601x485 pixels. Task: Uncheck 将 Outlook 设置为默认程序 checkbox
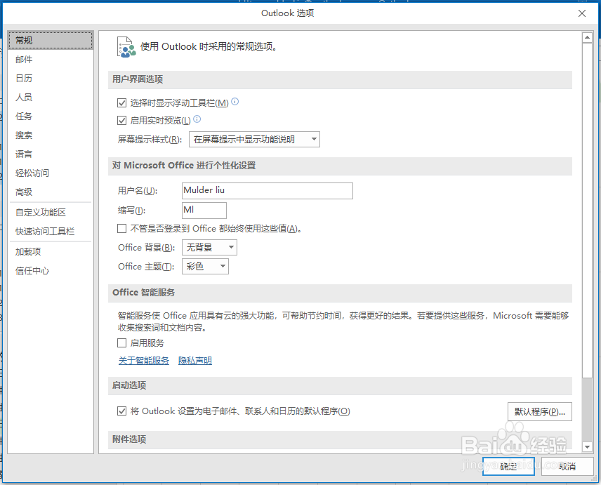122,411
